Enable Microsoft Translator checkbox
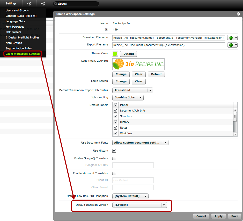The image size is (243, 221). pyautogui.click(x=114, y=173)
